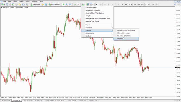Select the trendline drawing tool

[x=112, y=5]
